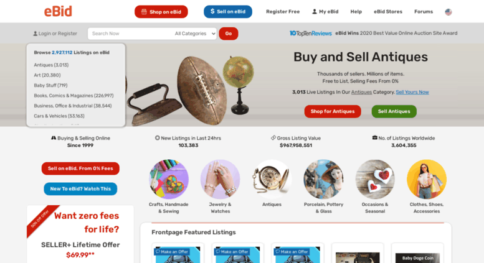Open the My eBid menu
Viewport: 484px width, 263px height.
(325, 12)
